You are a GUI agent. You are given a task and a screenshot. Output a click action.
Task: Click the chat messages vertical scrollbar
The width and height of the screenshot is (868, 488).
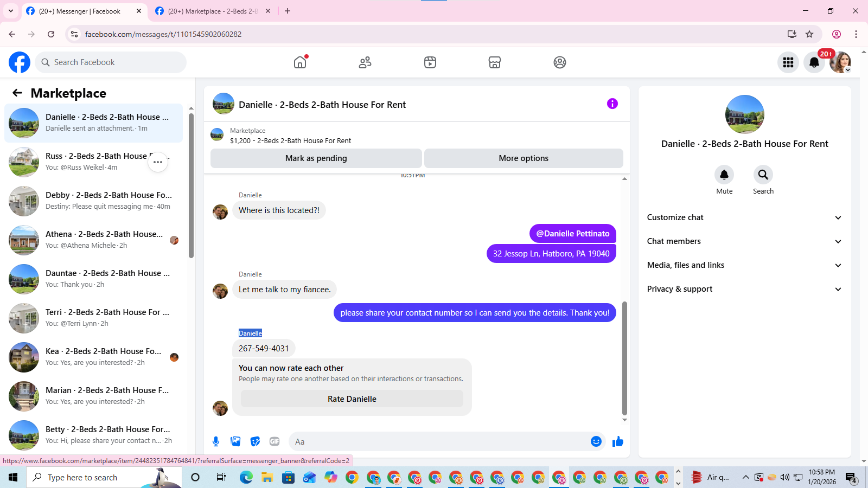coord(624,358)
